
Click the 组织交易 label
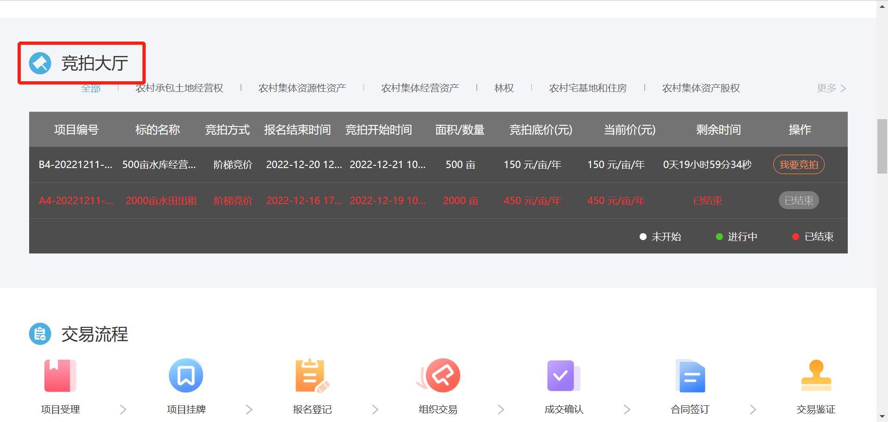(438, 410)
